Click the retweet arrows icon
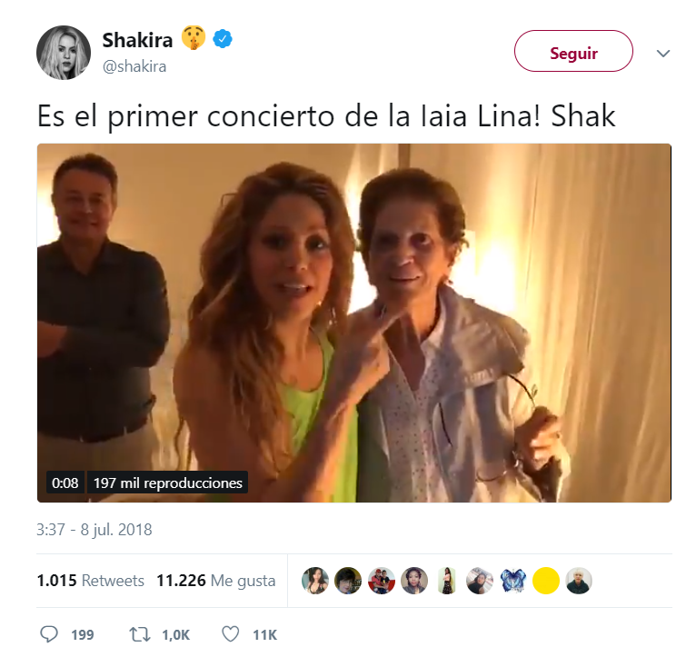This screenshot has height=667, width=696. pos(140,634)
